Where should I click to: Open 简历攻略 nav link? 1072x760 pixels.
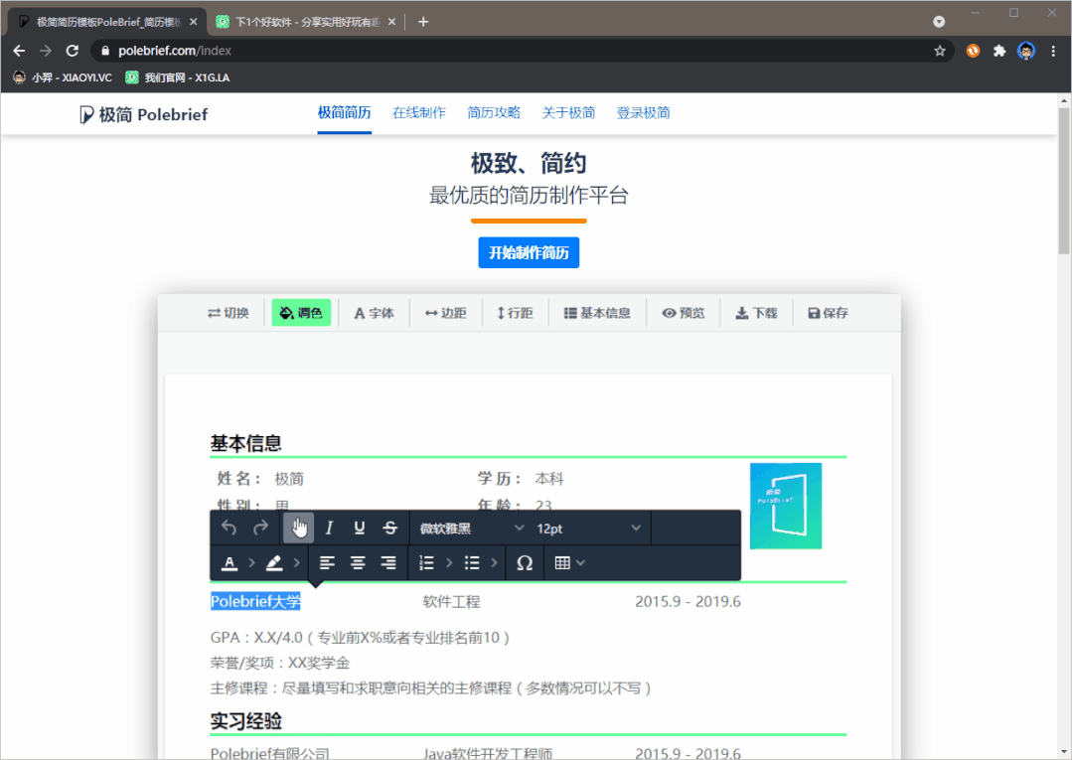[494, 113]
